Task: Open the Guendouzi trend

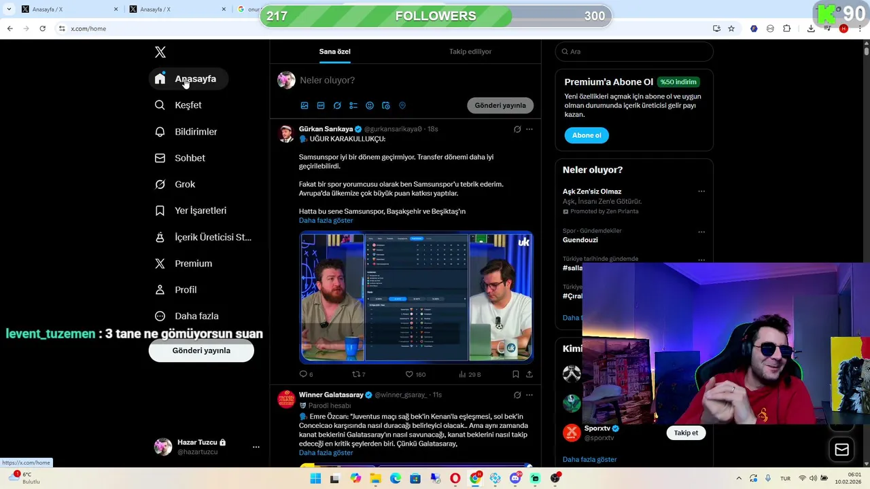Action: pyautogui.click(x=580, y=240)
